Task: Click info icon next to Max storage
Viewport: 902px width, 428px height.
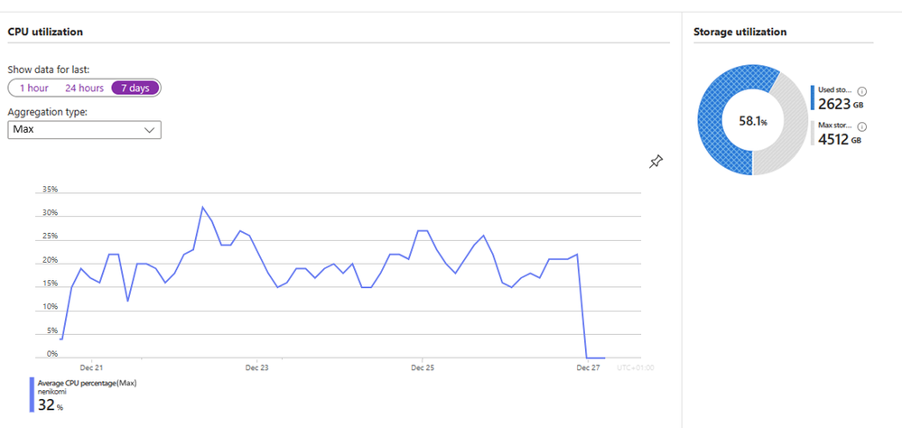Action: [861, 126]
